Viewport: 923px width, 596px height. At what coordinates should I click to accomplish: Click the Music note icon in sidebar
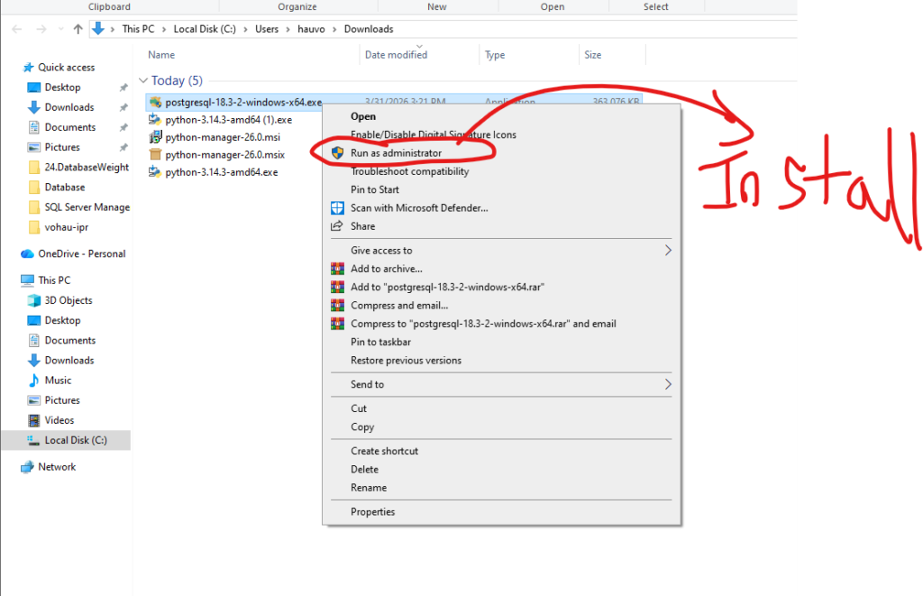tap(33, 381)
